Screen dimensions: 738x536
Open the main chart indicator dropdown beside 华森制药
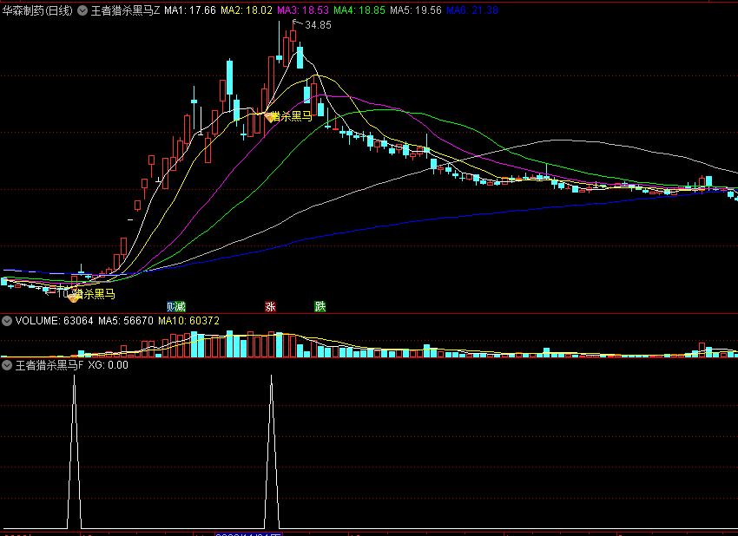coord(82,10)
